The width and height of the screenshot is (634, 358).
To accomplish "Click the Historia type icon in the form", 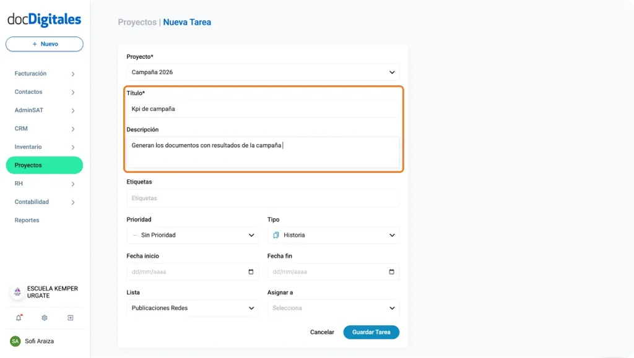I will pos(277,235).
